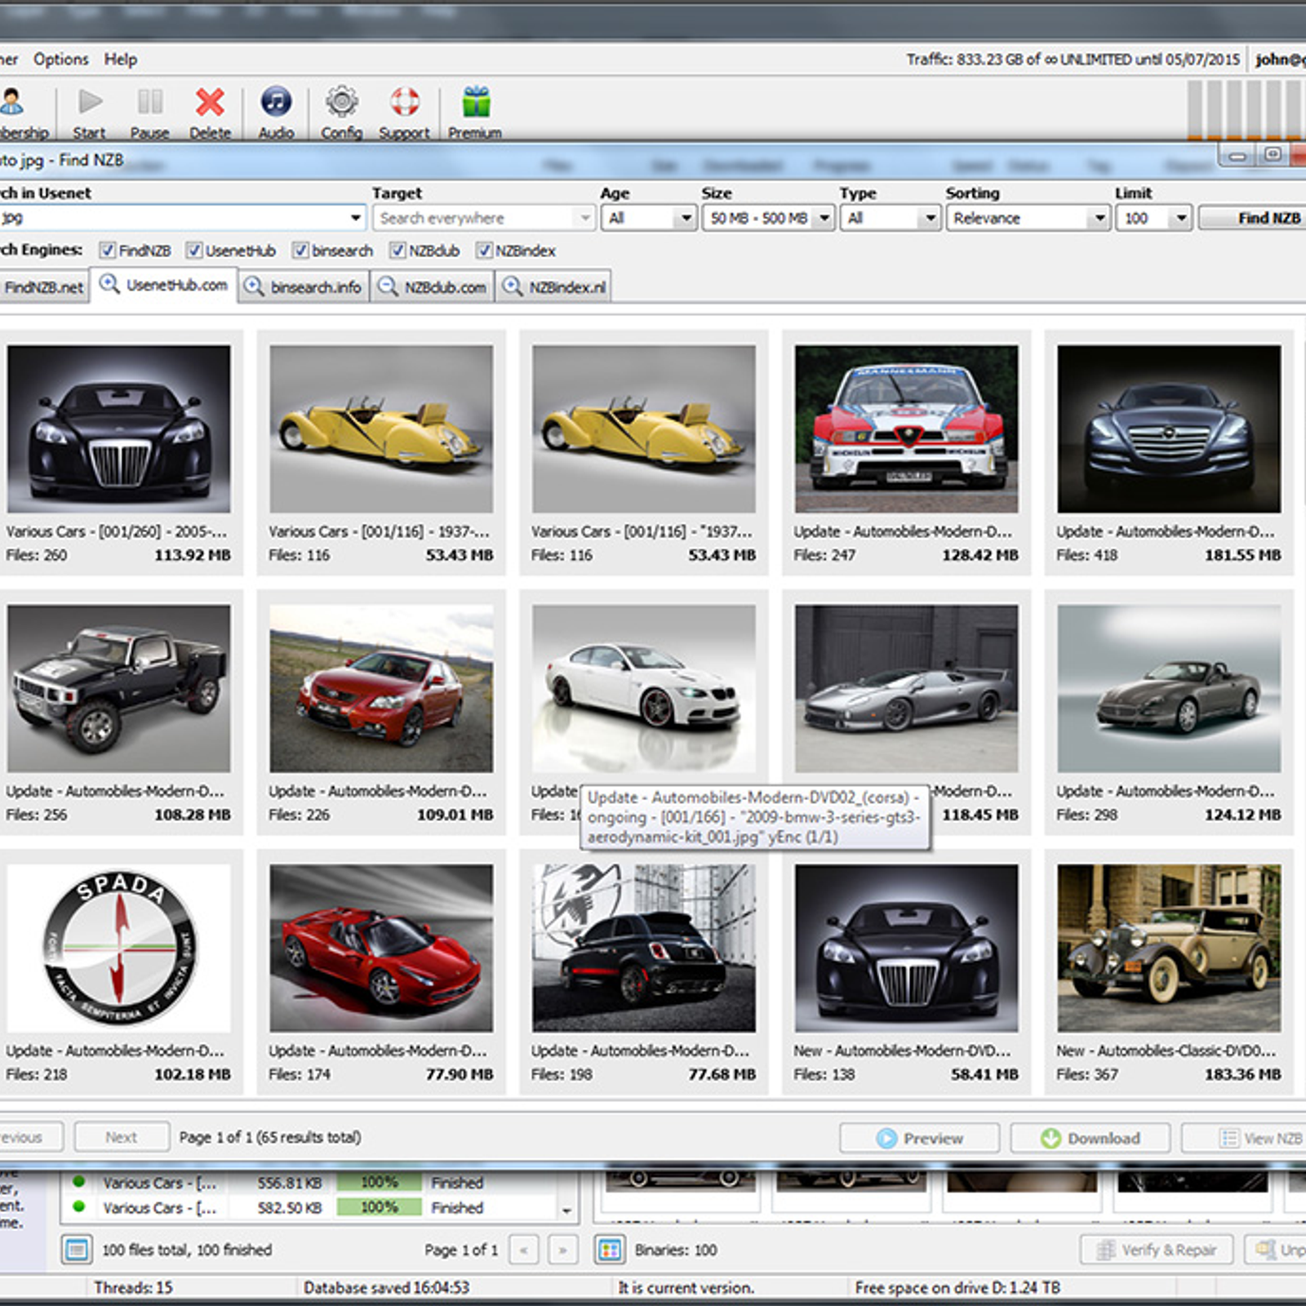
Task: Select the black Hummer thumbnail, 108.28 MB
Action: click(119, 688)
